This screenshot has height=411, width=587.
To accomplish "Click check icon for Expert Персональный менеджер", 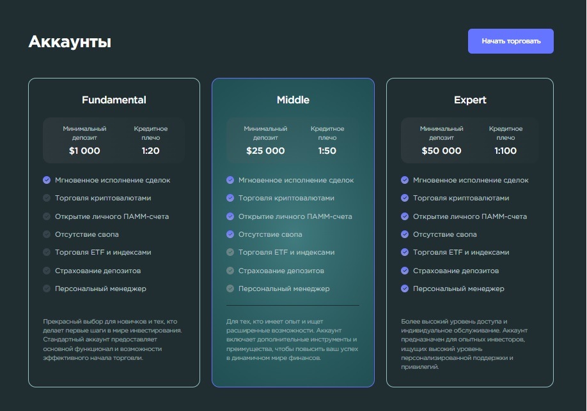I will tap(405, 288).
